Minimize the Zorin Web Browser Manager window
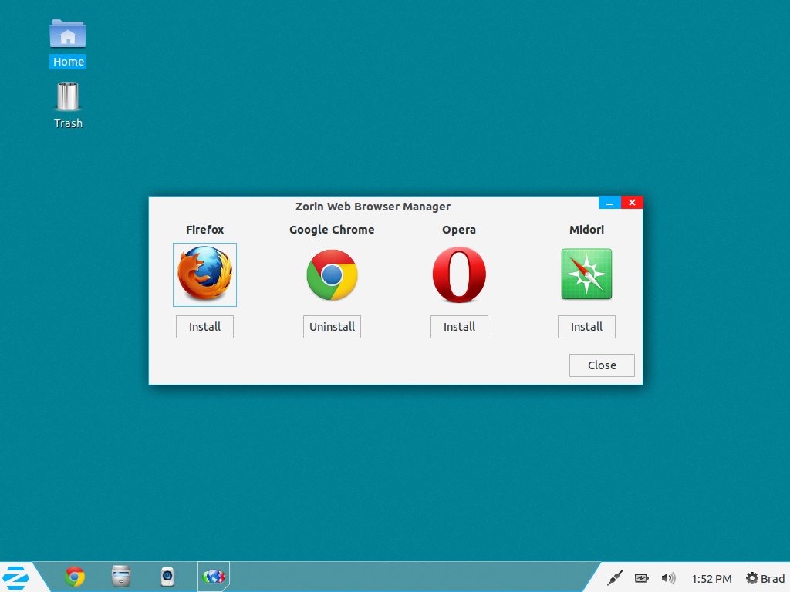Viewport: 790px width, 592px height. (609, 203)
